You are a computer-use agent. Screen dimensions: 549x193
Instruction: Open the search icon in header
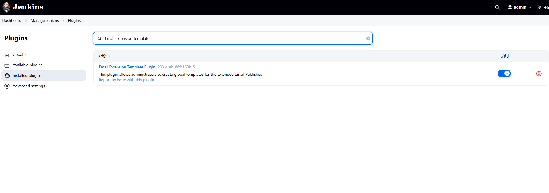pos(497,7)
